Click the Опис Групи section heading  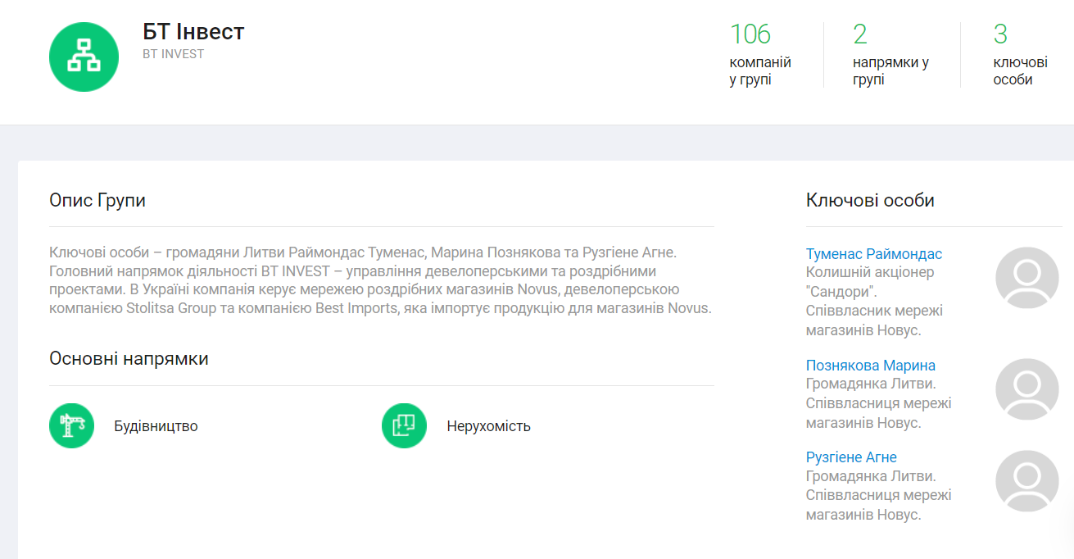point(97,200)
